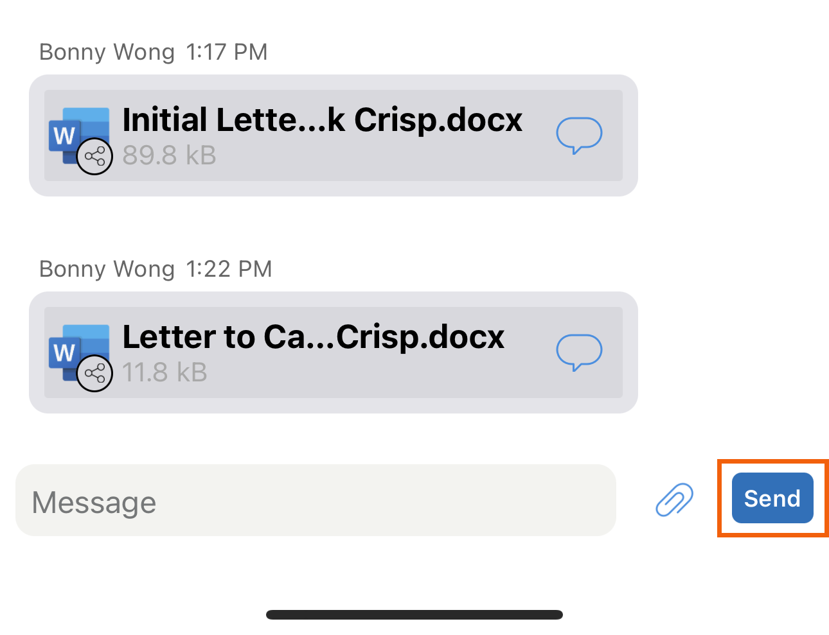Tap the home indicator bar at the bottom

[415, 614]
